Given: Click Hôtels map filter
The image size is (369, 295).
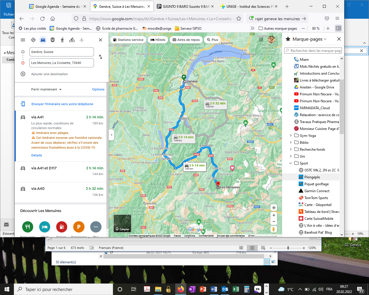Looking at the screenshot, I should pos(158,40).
